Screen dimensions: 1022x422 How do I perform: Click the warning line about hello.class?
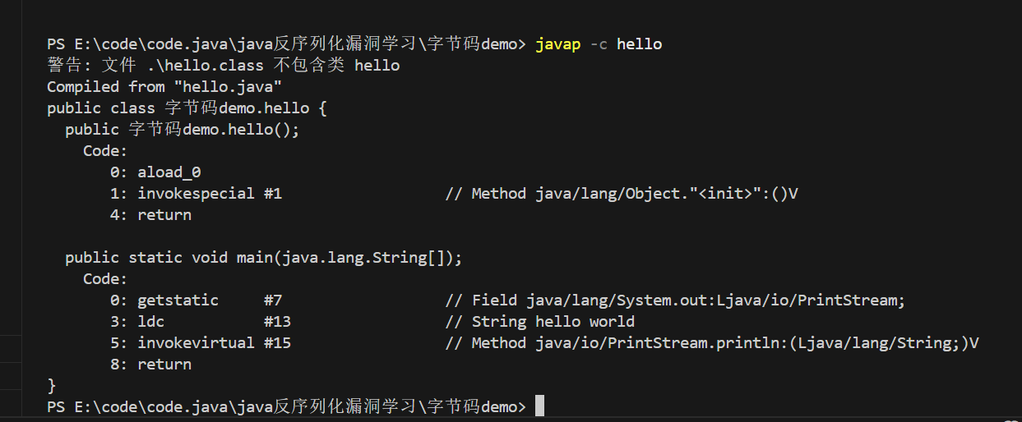[223, 66]
